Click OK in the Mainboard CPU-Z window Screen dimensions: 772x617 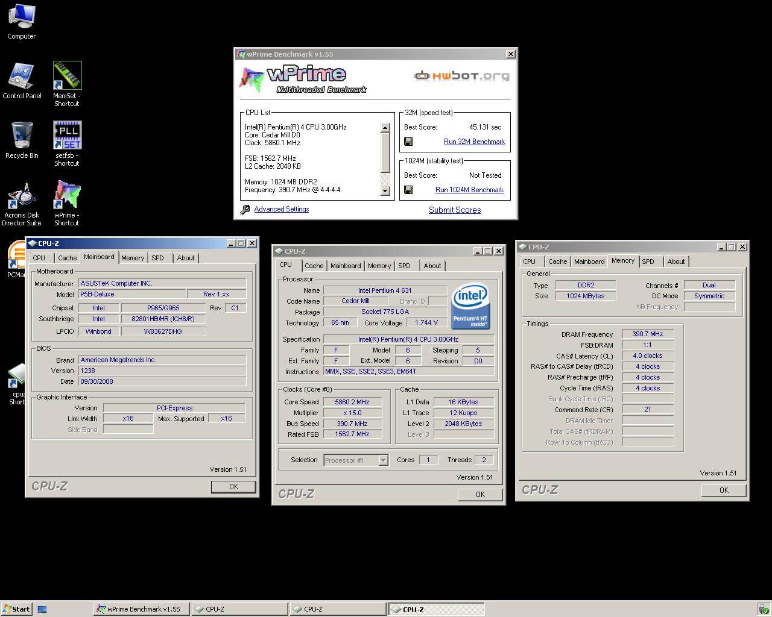(233, 487)
